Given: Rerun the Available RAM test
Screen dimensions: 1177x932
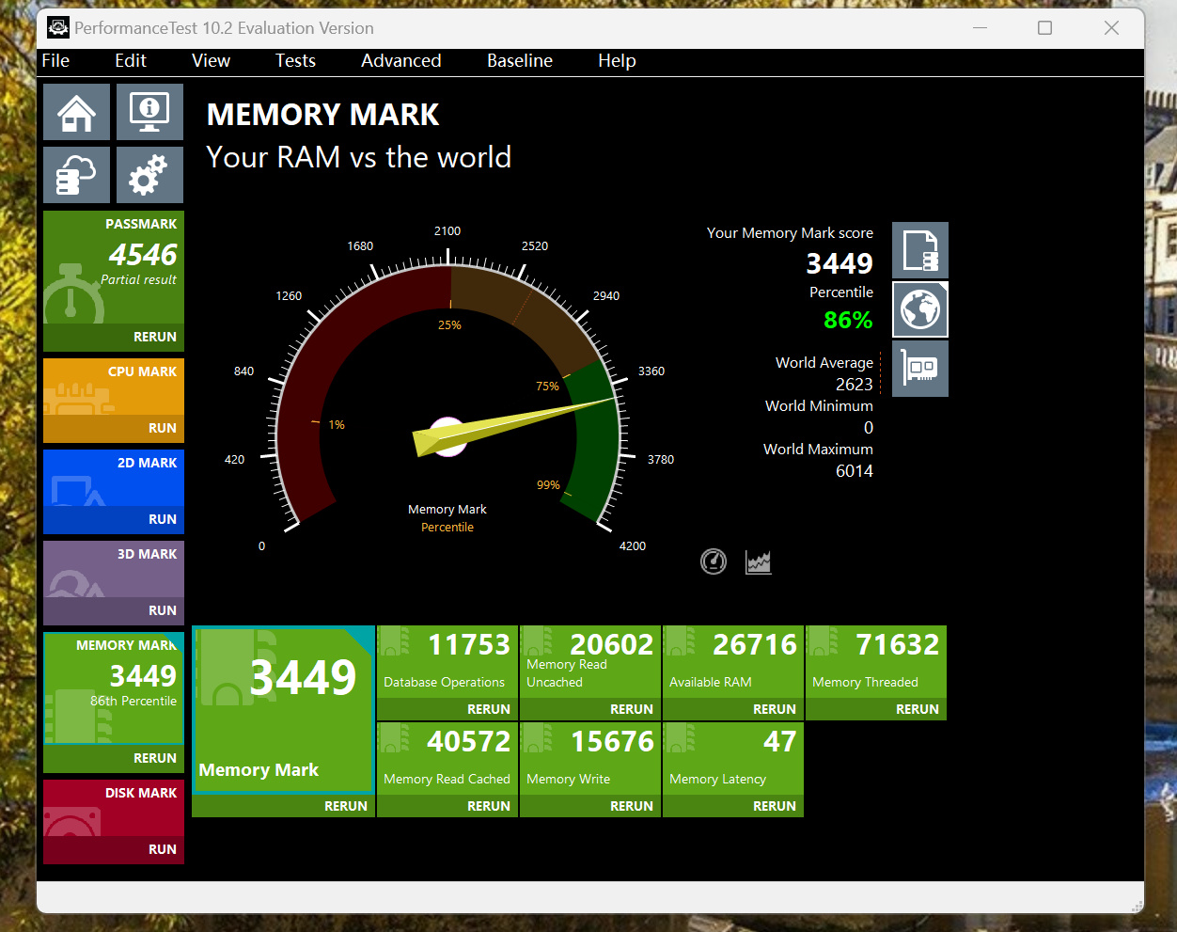Looking at the screenshot, I should coord(733,709).
